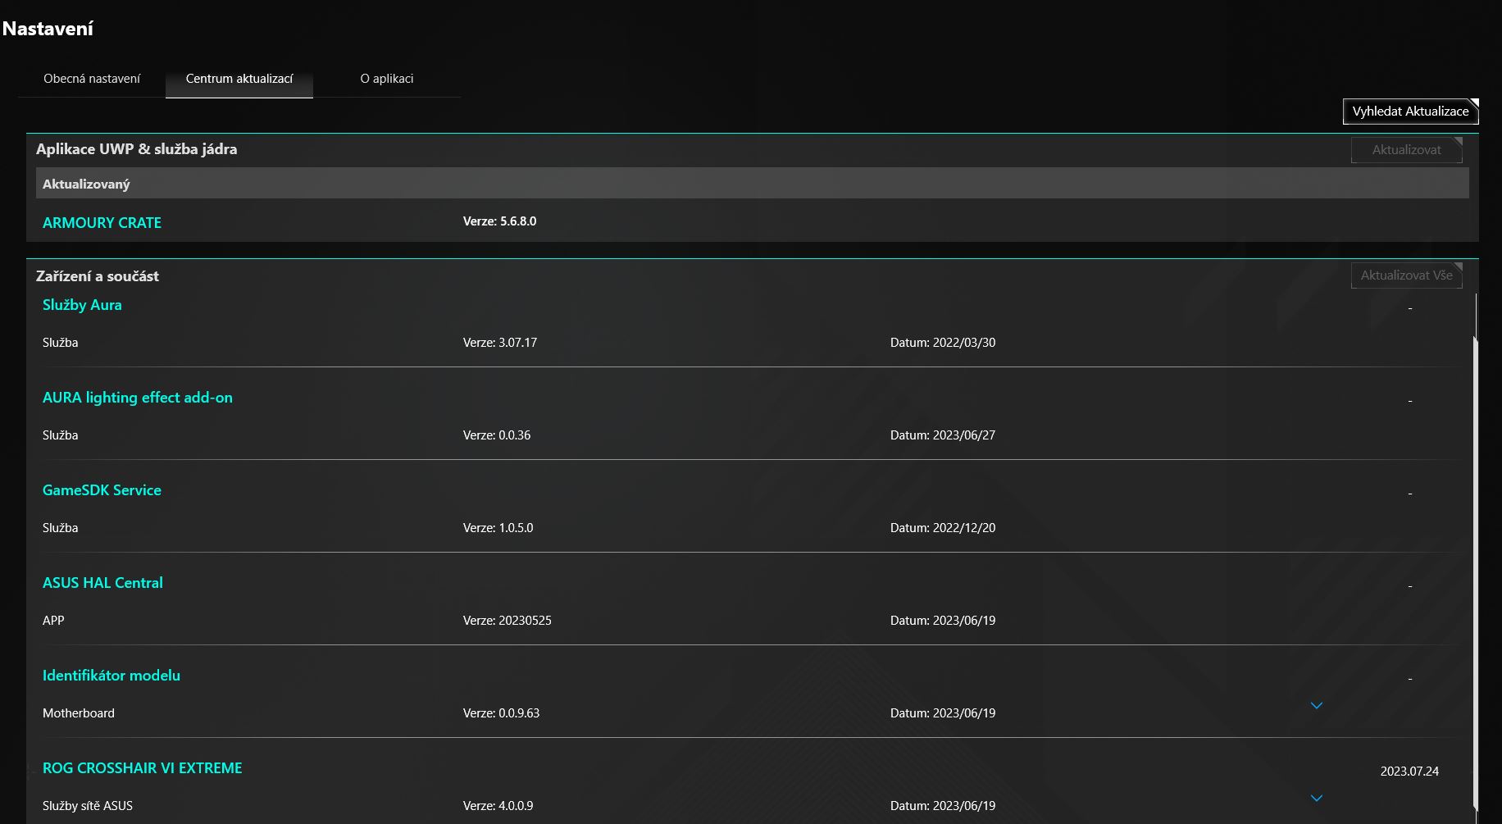Viewport: 1502px width, 824px height.
Task: Select the Centrum aktualizací tab
Action: (x=239, y=79)
